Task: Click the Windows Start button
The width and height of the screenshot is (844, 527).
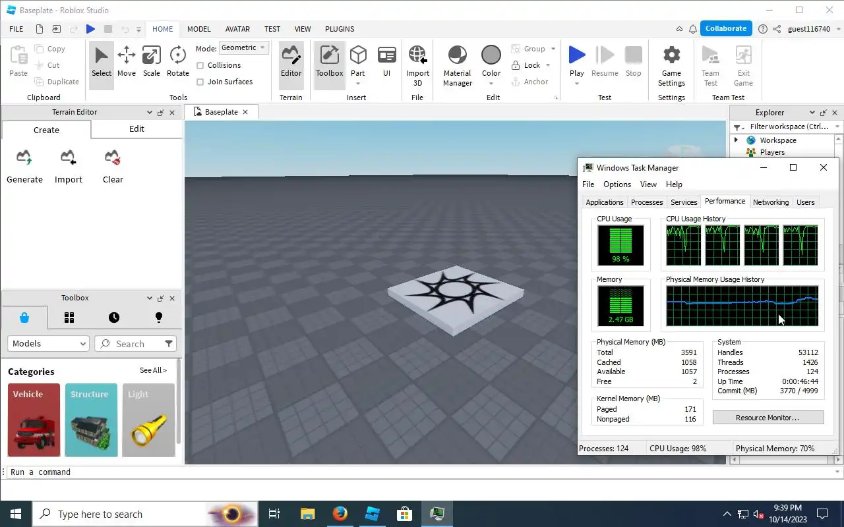Action: coord(16,514)
